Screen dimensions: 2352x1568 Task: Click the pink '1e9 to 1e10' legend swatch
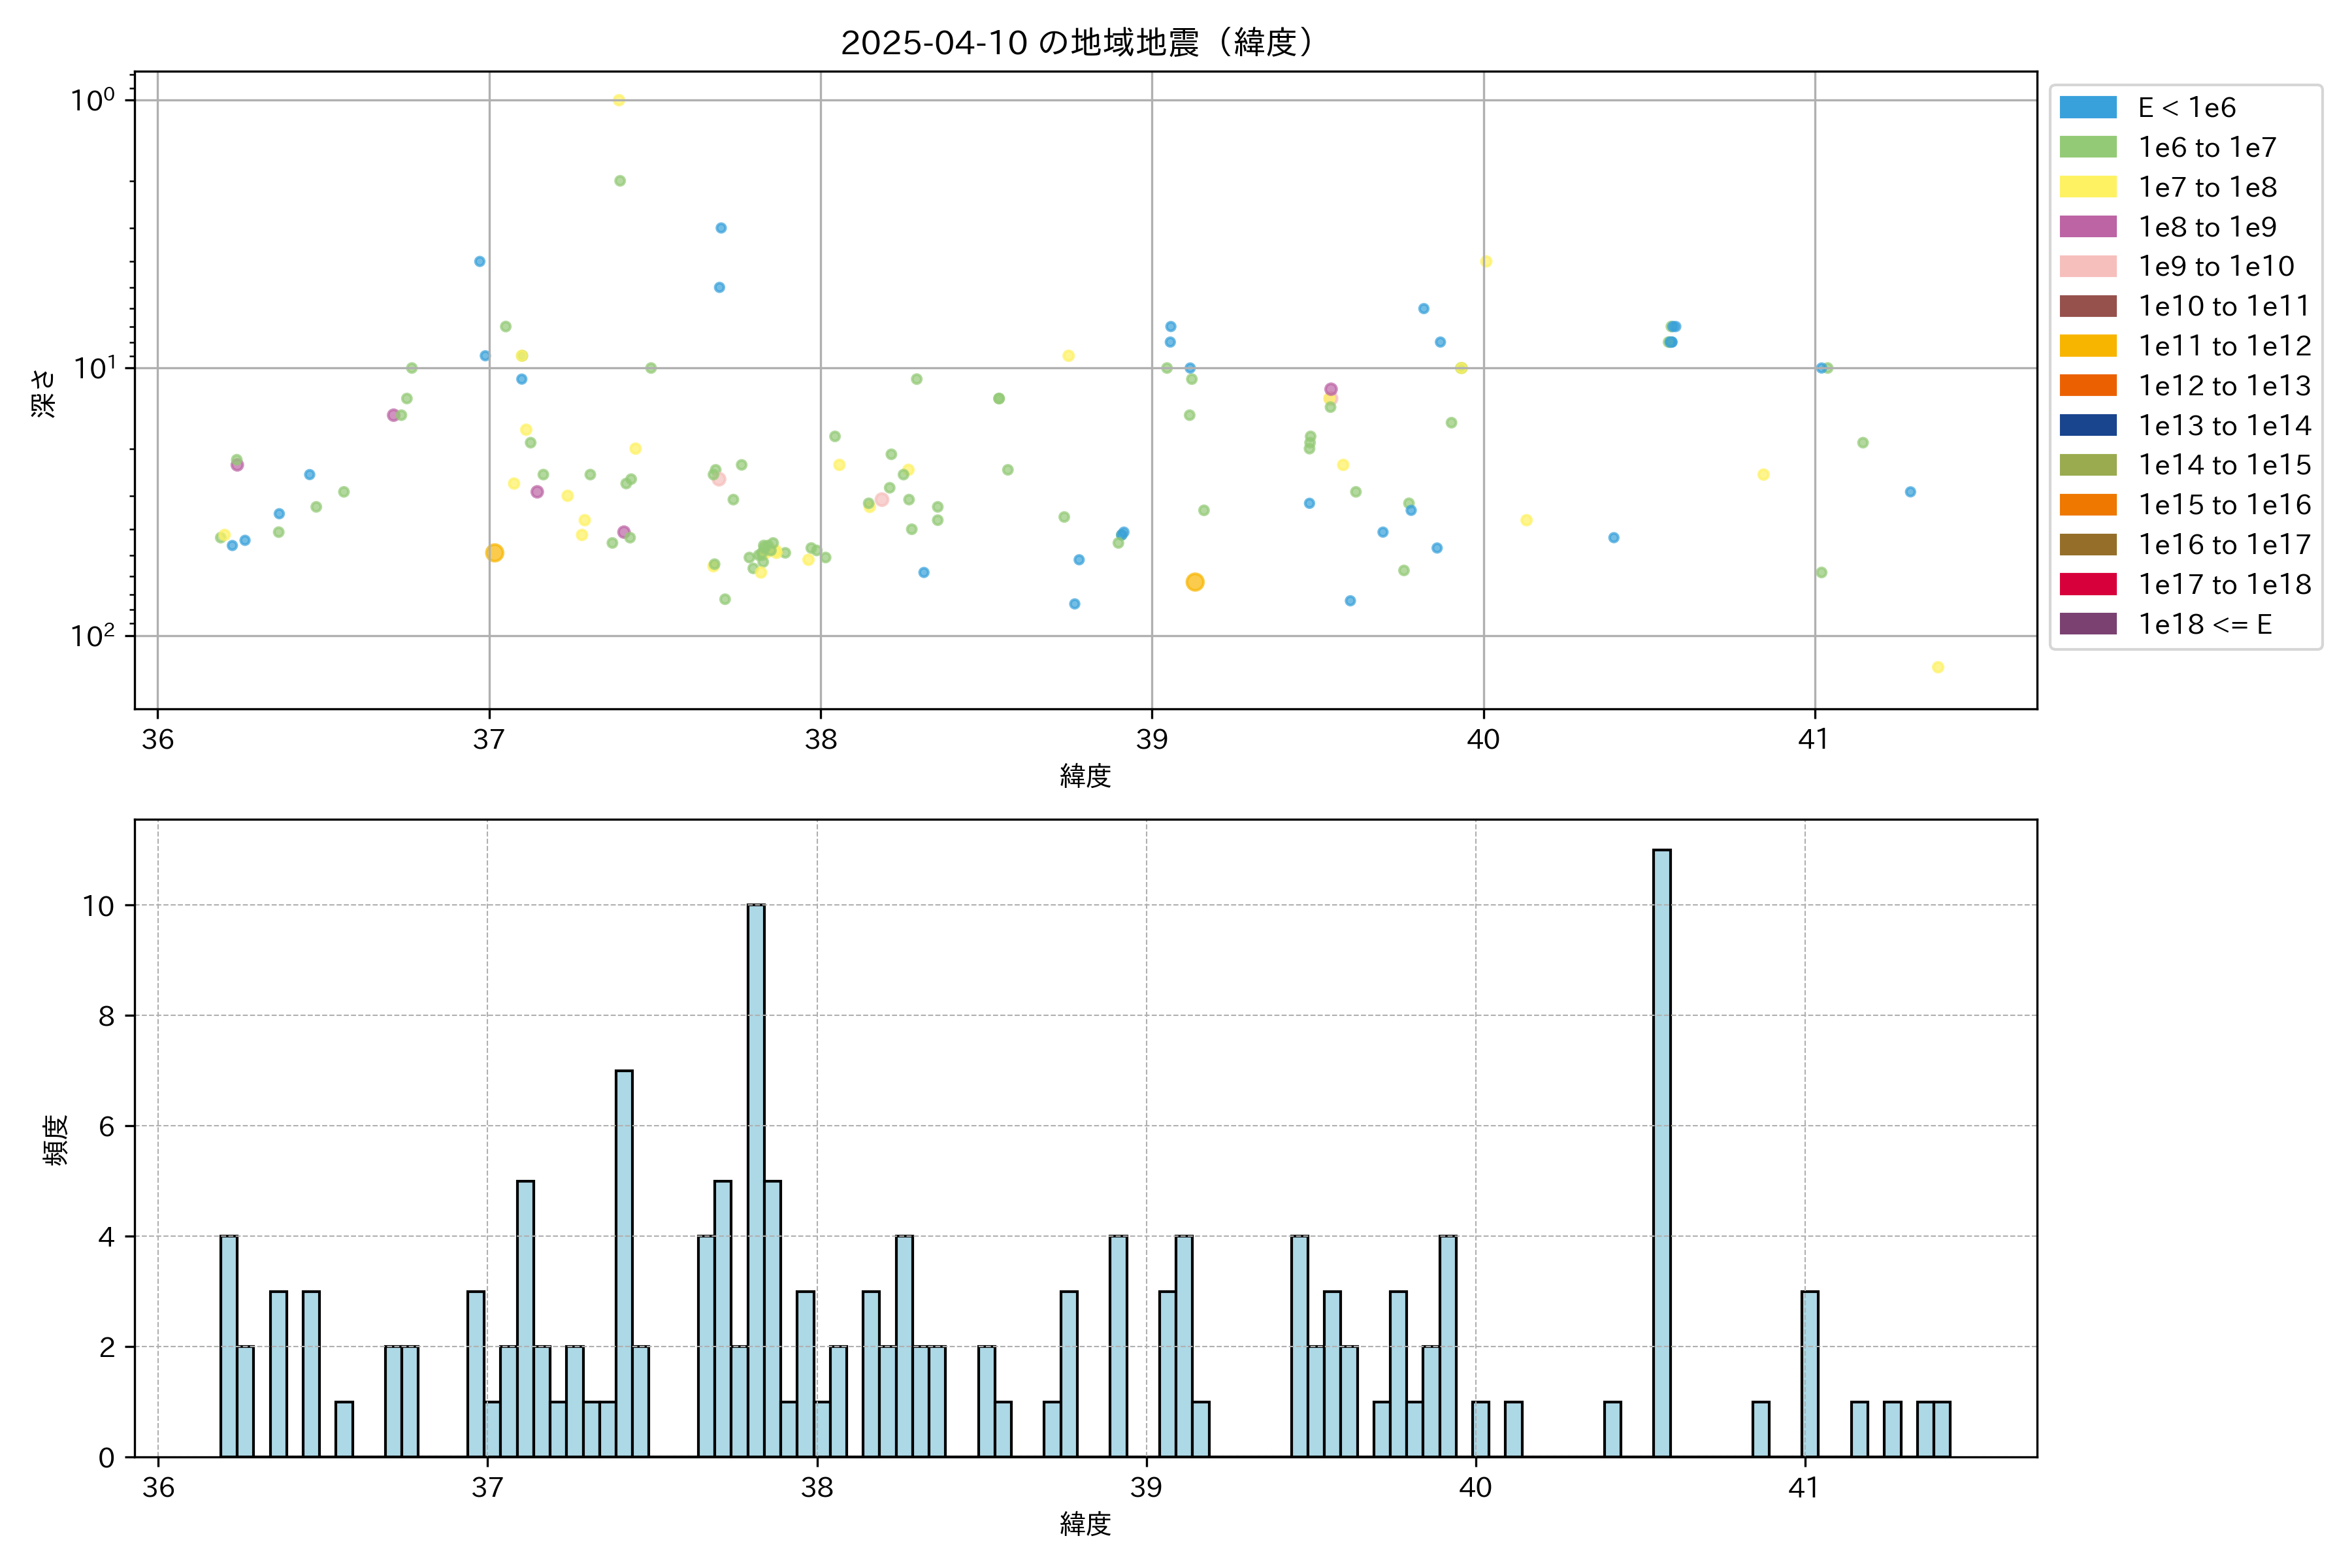pos(2087,267)
